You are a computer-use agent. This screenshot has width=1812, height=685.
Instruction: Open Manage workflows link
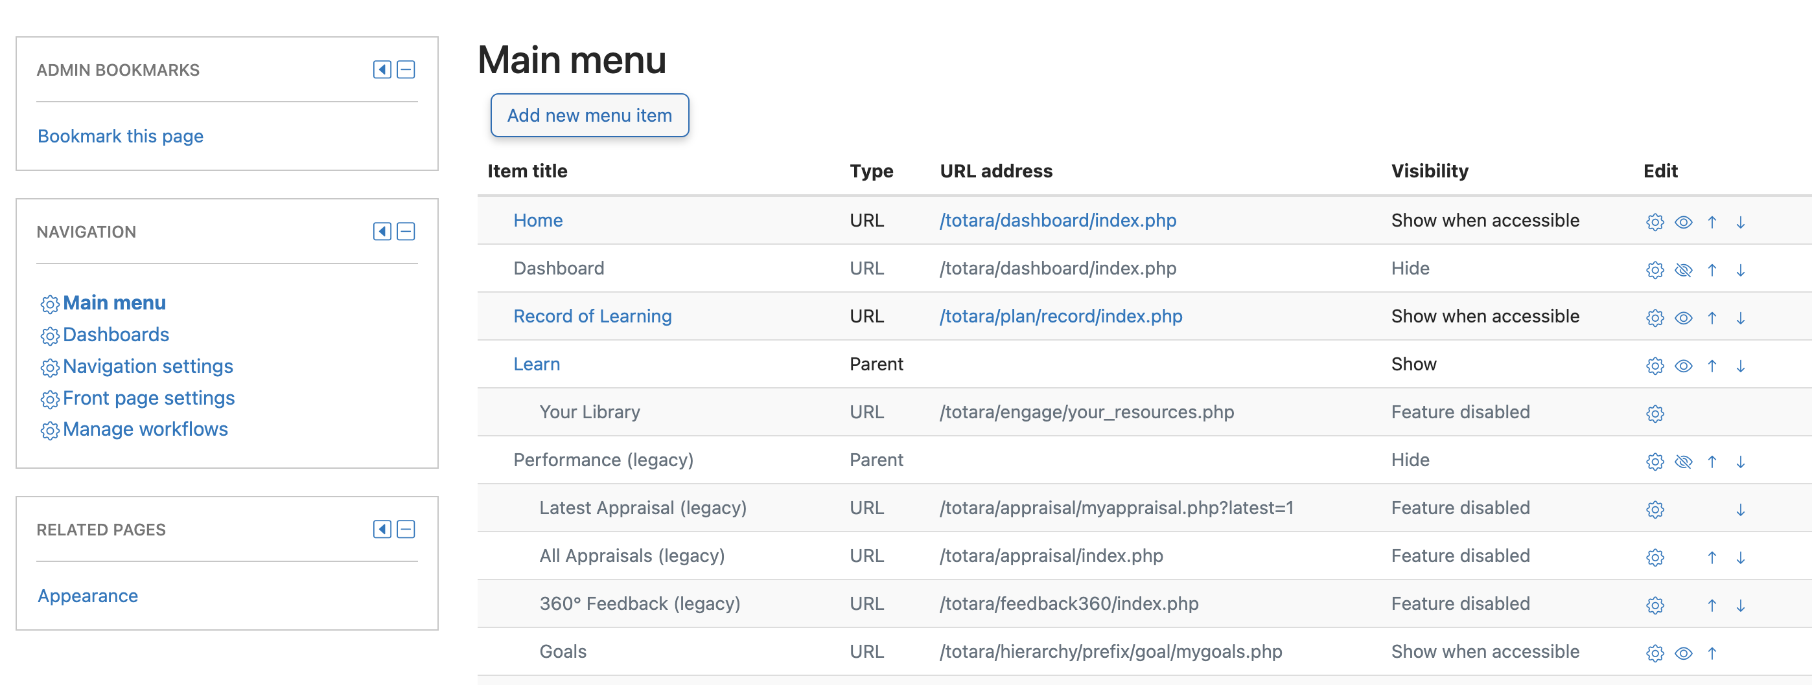145,429
